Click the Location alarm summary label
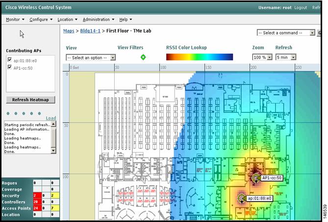The height and width of the screenshot is (222, 328). coord(11,215)
